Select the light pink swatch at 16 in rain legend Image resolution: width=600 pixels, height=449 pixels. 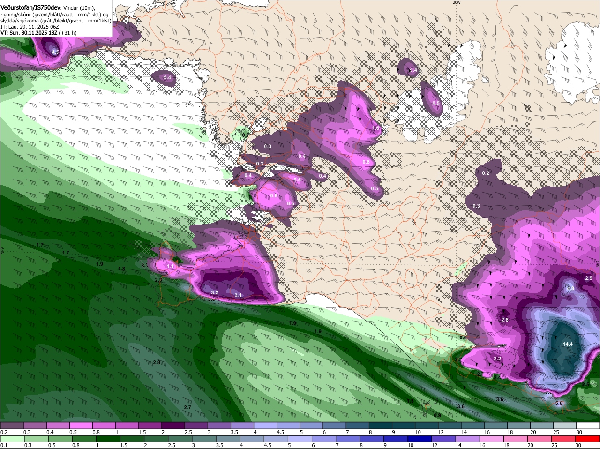coord(491,439)
